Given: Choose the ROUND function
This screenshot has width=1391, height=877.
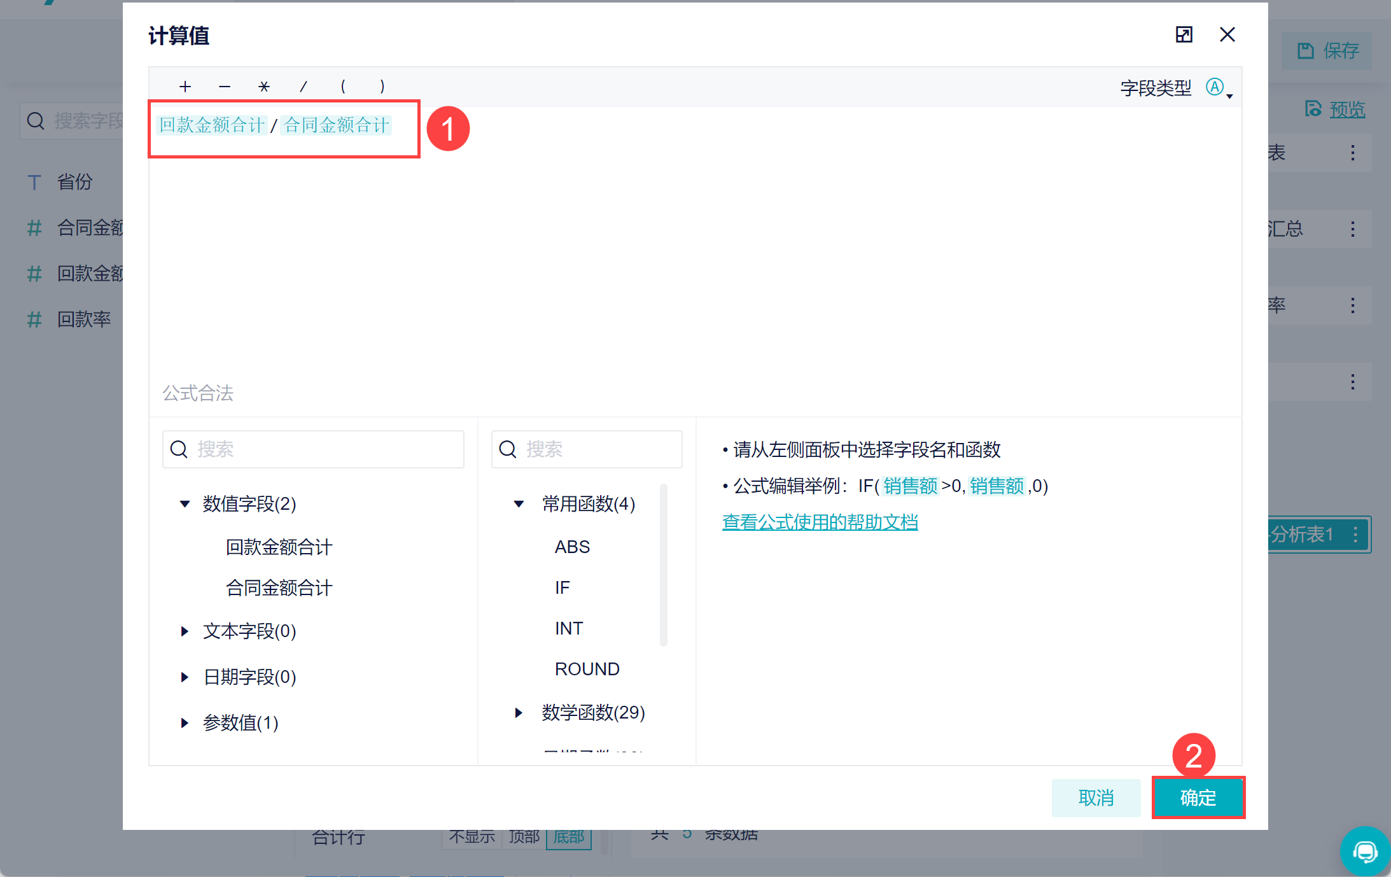Looking at the screenshot, I should click(x=587, y=670).
